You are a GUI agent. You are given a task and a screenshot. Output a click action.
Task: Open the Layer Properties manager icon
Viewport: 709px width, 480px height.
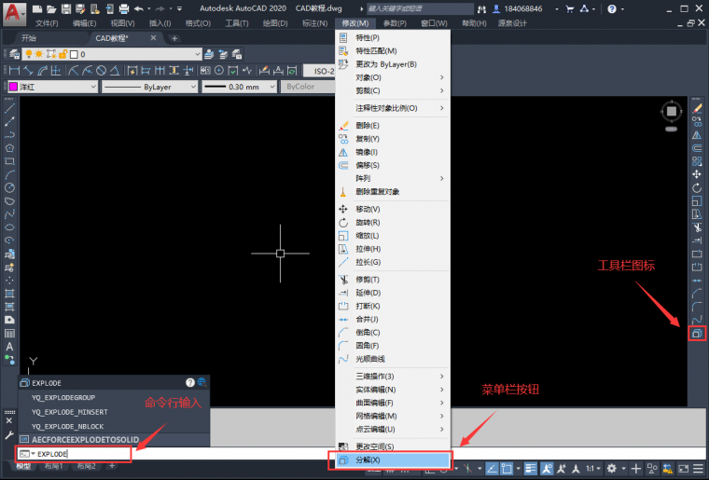[x=14, y=54]
